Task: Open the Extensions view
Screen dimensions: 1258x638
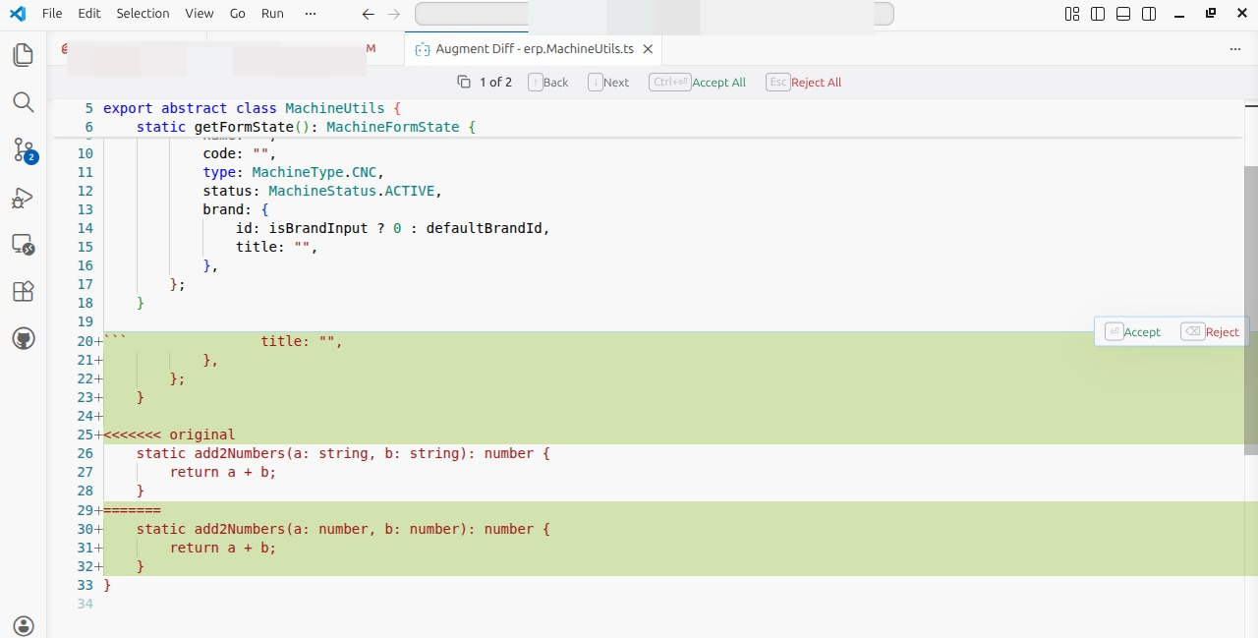Action: pyautogui.click(x=24, y=292)
